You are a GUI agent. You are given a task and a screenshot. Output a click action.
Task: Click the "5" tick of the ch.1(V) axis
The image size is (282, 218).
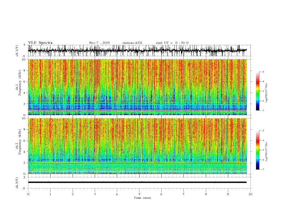(25, 45)
